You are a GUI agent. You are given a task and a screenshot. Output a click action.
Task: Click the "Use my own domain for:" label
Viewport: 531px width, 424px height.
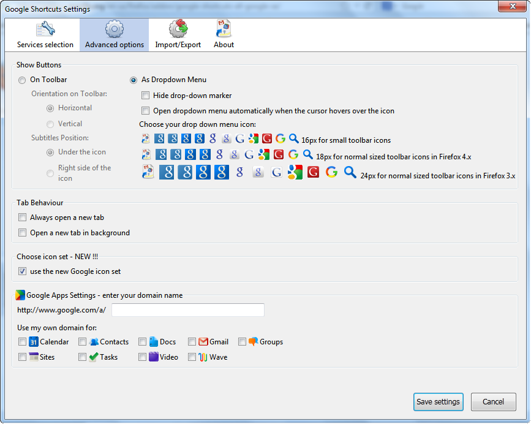coord(57,328)
